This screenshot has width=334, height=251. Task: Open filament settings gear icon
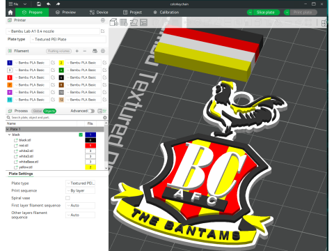103,51
